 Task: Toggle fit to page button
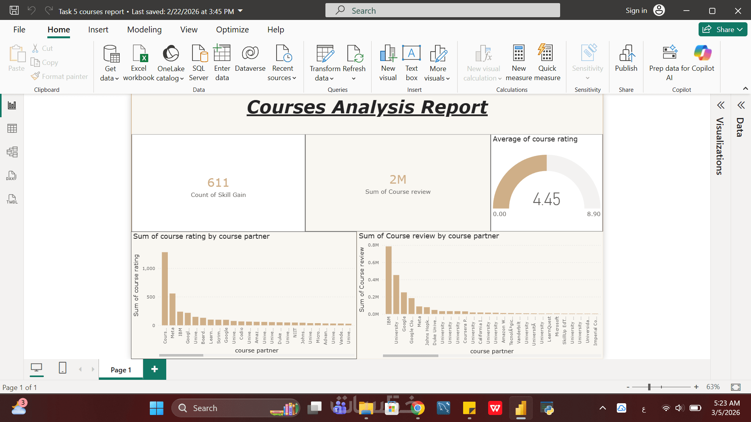coord(735,387)
